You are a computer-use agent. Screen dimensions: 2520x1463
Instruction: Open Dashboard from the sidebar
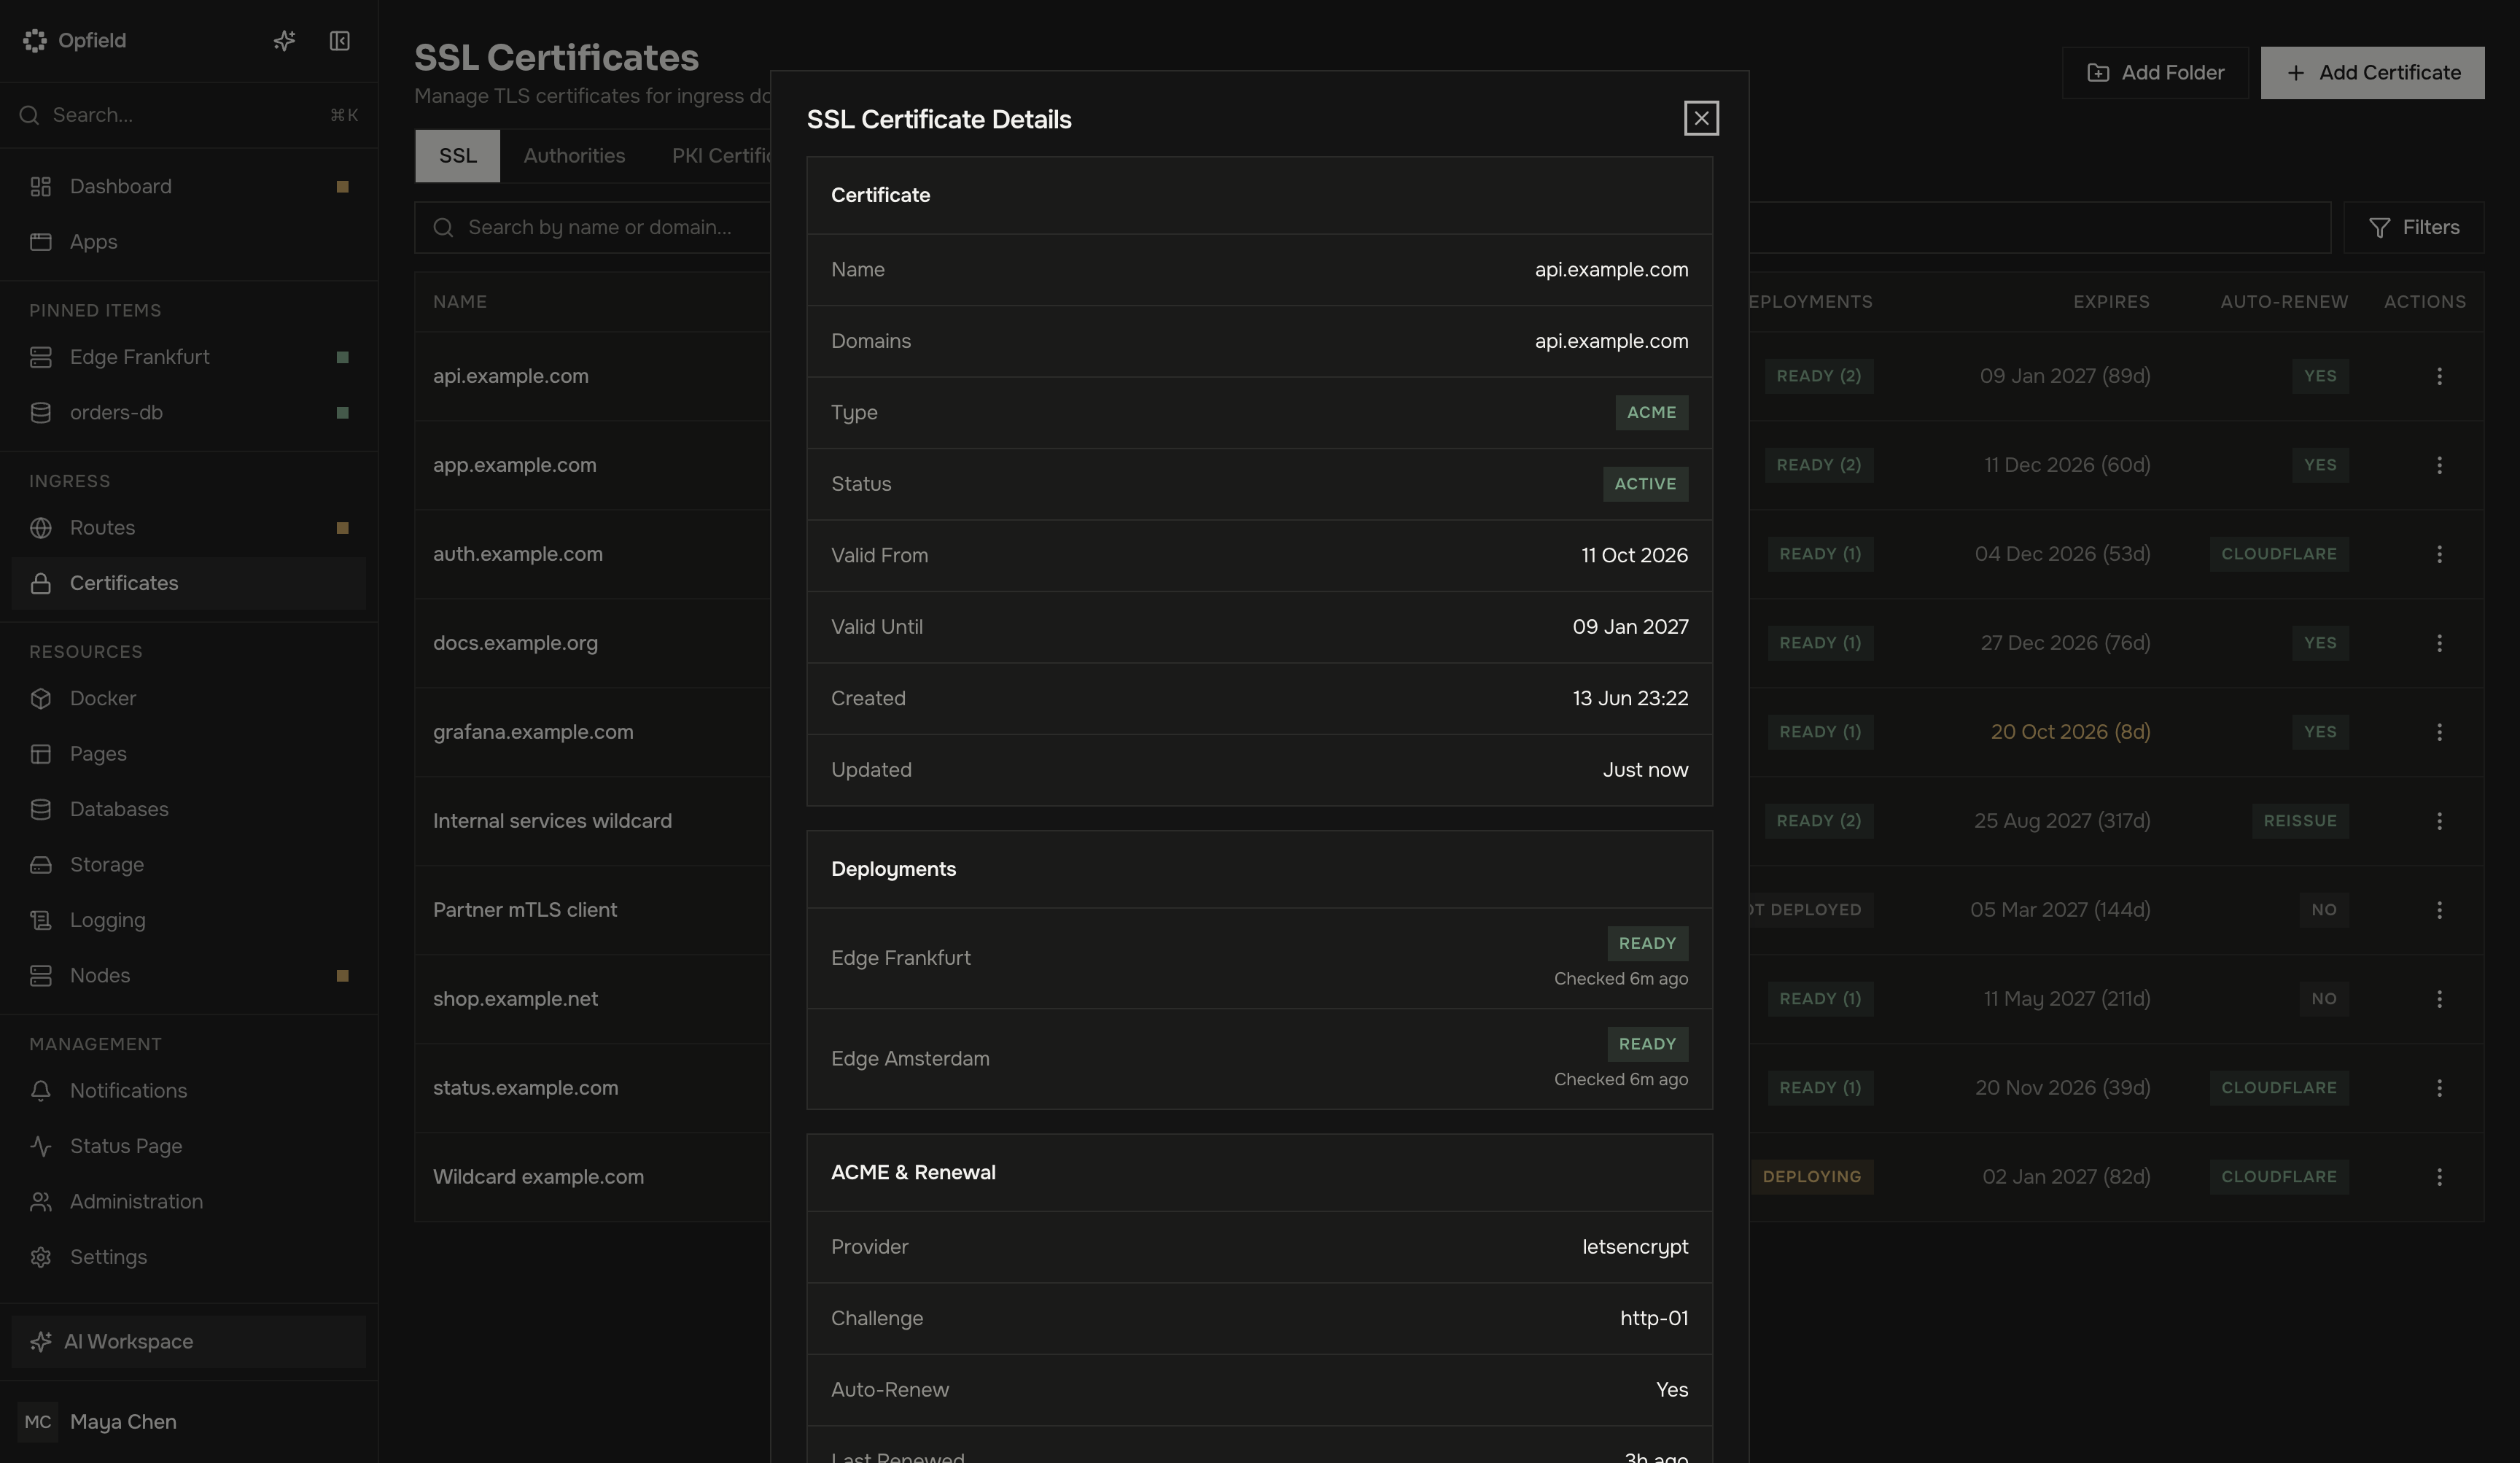coord(189,187)
